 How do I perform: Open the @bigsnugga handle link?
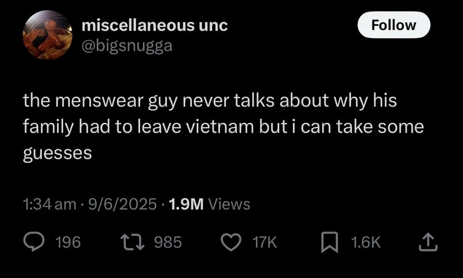tap(127, 46)
